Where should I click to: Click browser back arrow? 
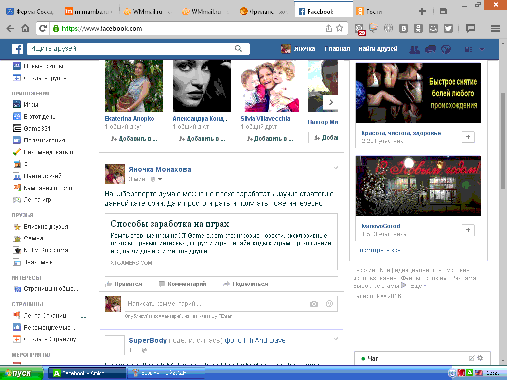(x=10, y=28)
